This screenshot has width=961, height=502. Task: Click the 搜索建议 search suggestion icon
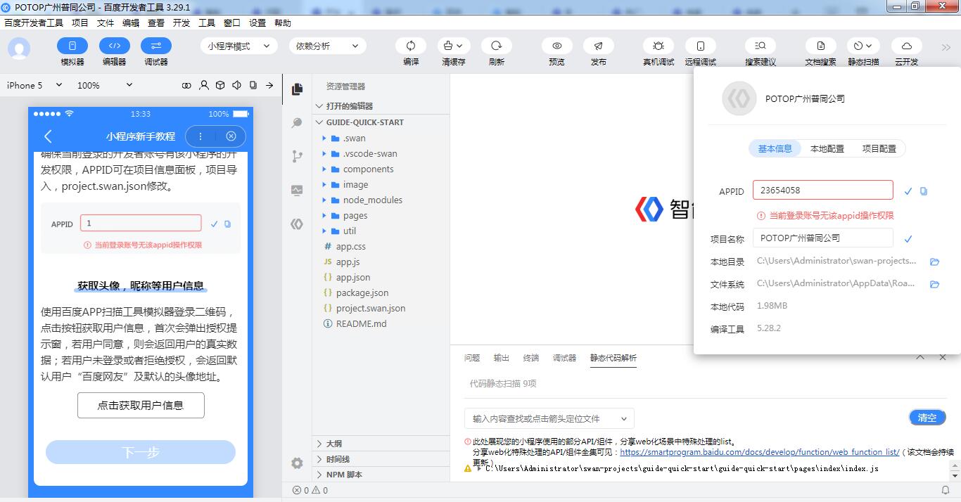pyautogui.click(x=760, y=46)
